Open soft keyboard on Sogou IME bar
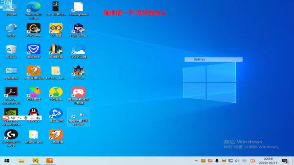Viewport: 294px width, 165px height. click(x=32, y=118)
